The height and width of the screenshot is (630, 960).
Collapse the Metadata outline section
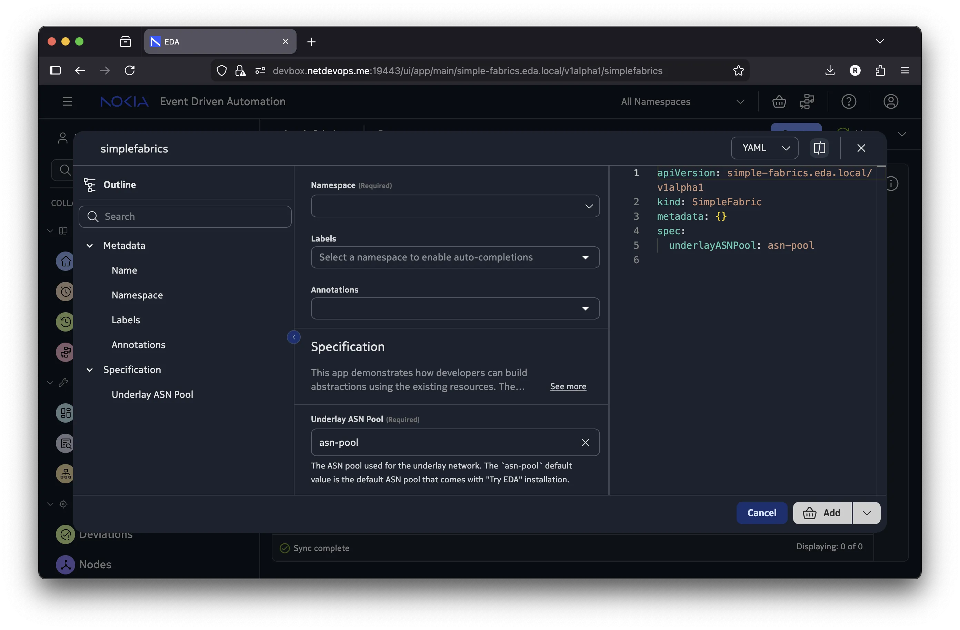(x=90, y=246)
